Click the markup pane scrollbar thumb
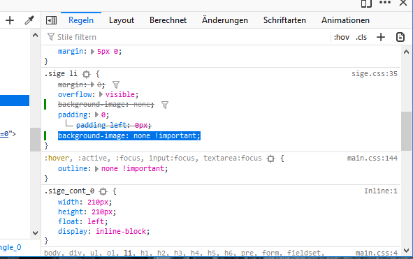Screen dimensions: 413x259 click(35, 140)
